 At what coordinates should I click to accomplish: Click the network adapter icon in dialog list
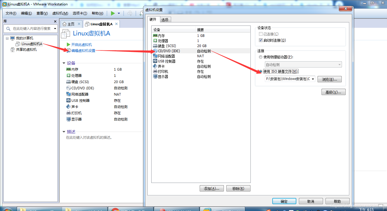(155, 56)
